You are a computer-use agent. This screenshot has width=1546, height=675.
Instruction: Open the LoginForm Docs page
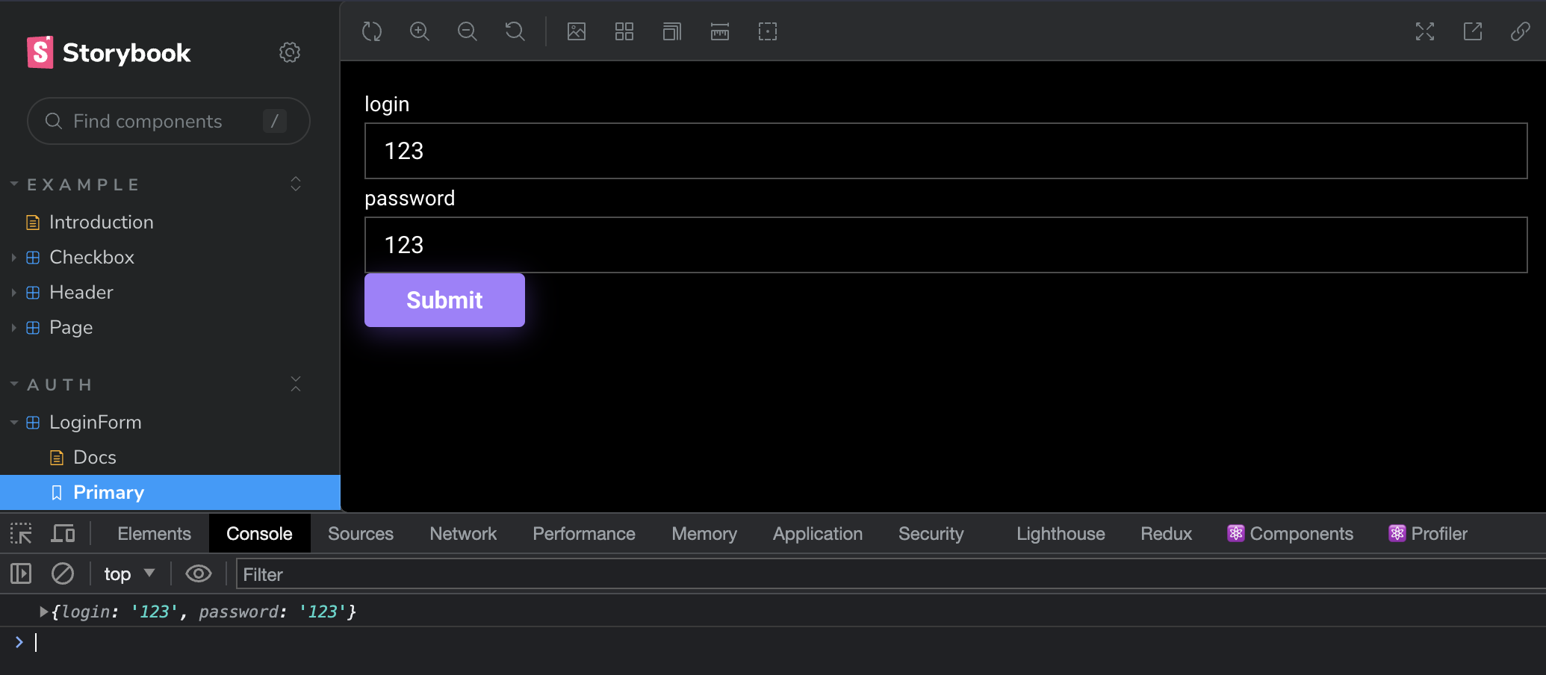[94, 457]
